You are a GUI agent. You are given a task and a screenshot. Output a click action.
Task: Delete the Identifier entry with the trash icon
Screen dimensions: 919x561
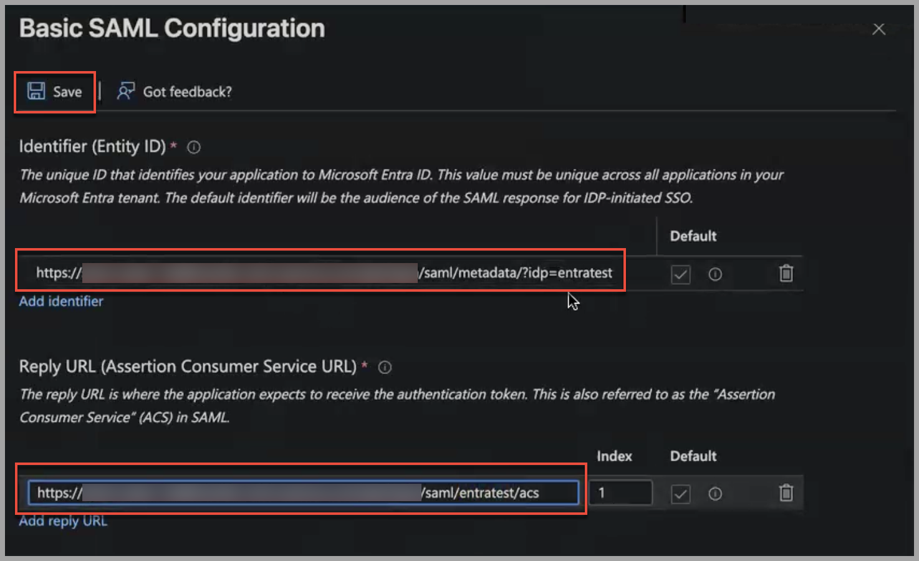pyautogui.click(x=786, y=273)
